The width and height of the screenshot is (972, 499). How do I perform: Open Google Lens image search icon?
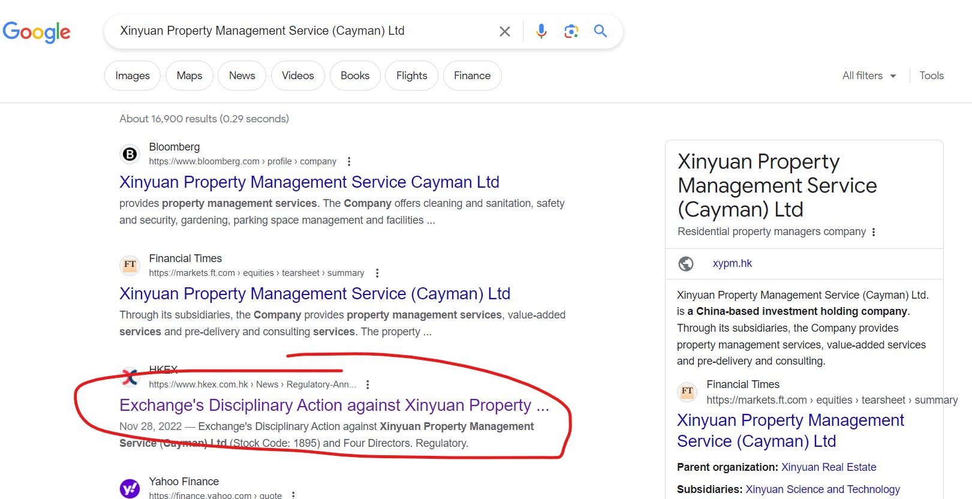(x=571, y=31)
